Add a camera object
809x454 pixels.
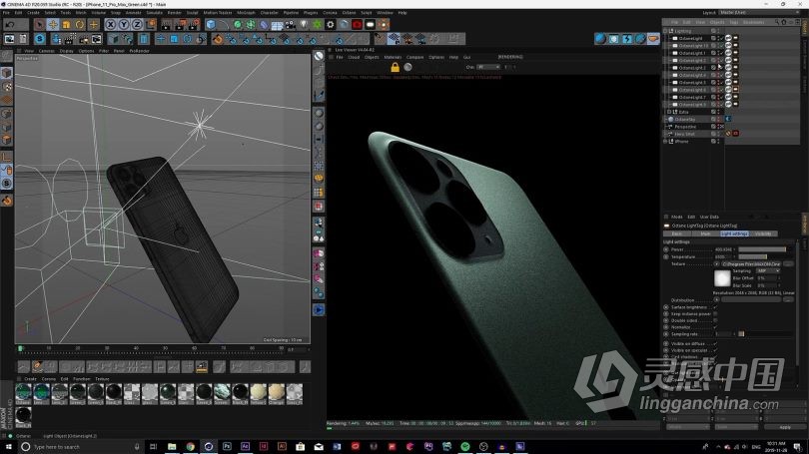tap(291, 24)
